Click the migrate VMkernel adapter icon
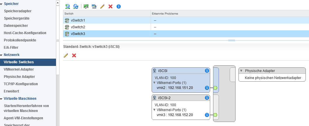309x126 pixels. pyautogui.click(x=94, y=6)
